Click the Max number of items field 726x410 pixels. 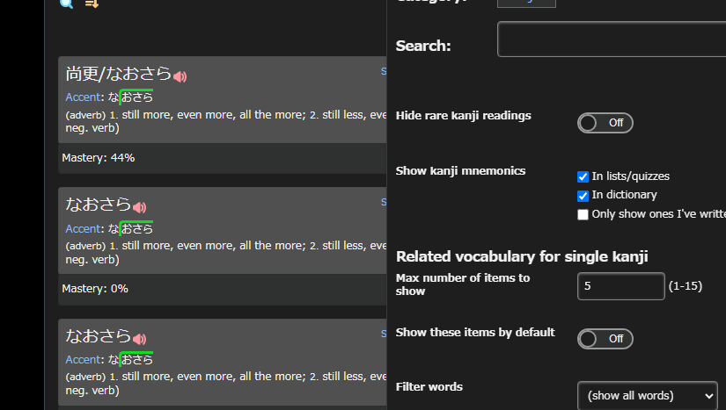click(x=620, y=286)
